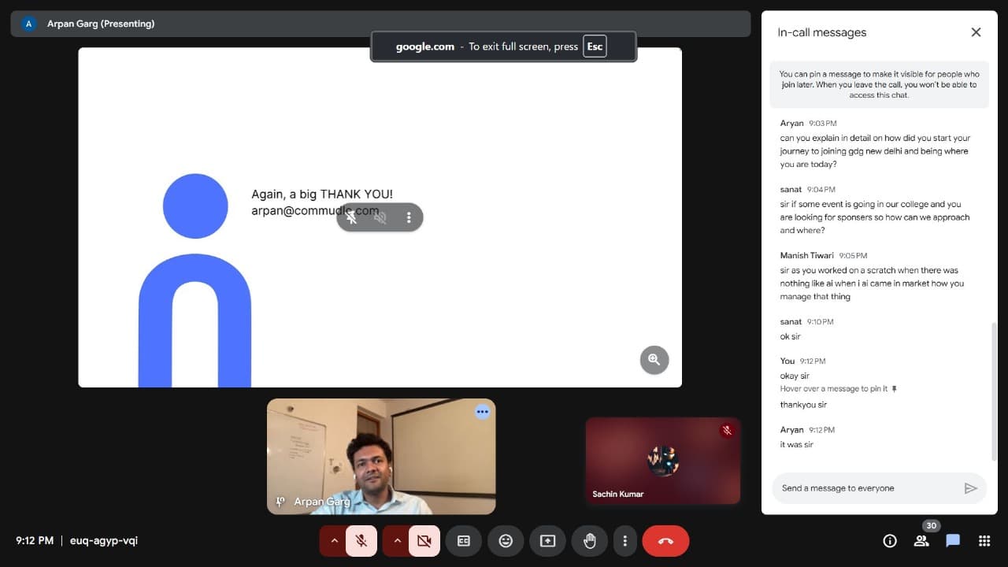Zoom in on the presentation with magnifier
Viewport: 1008px width, 567px height.
coord(654,360)
